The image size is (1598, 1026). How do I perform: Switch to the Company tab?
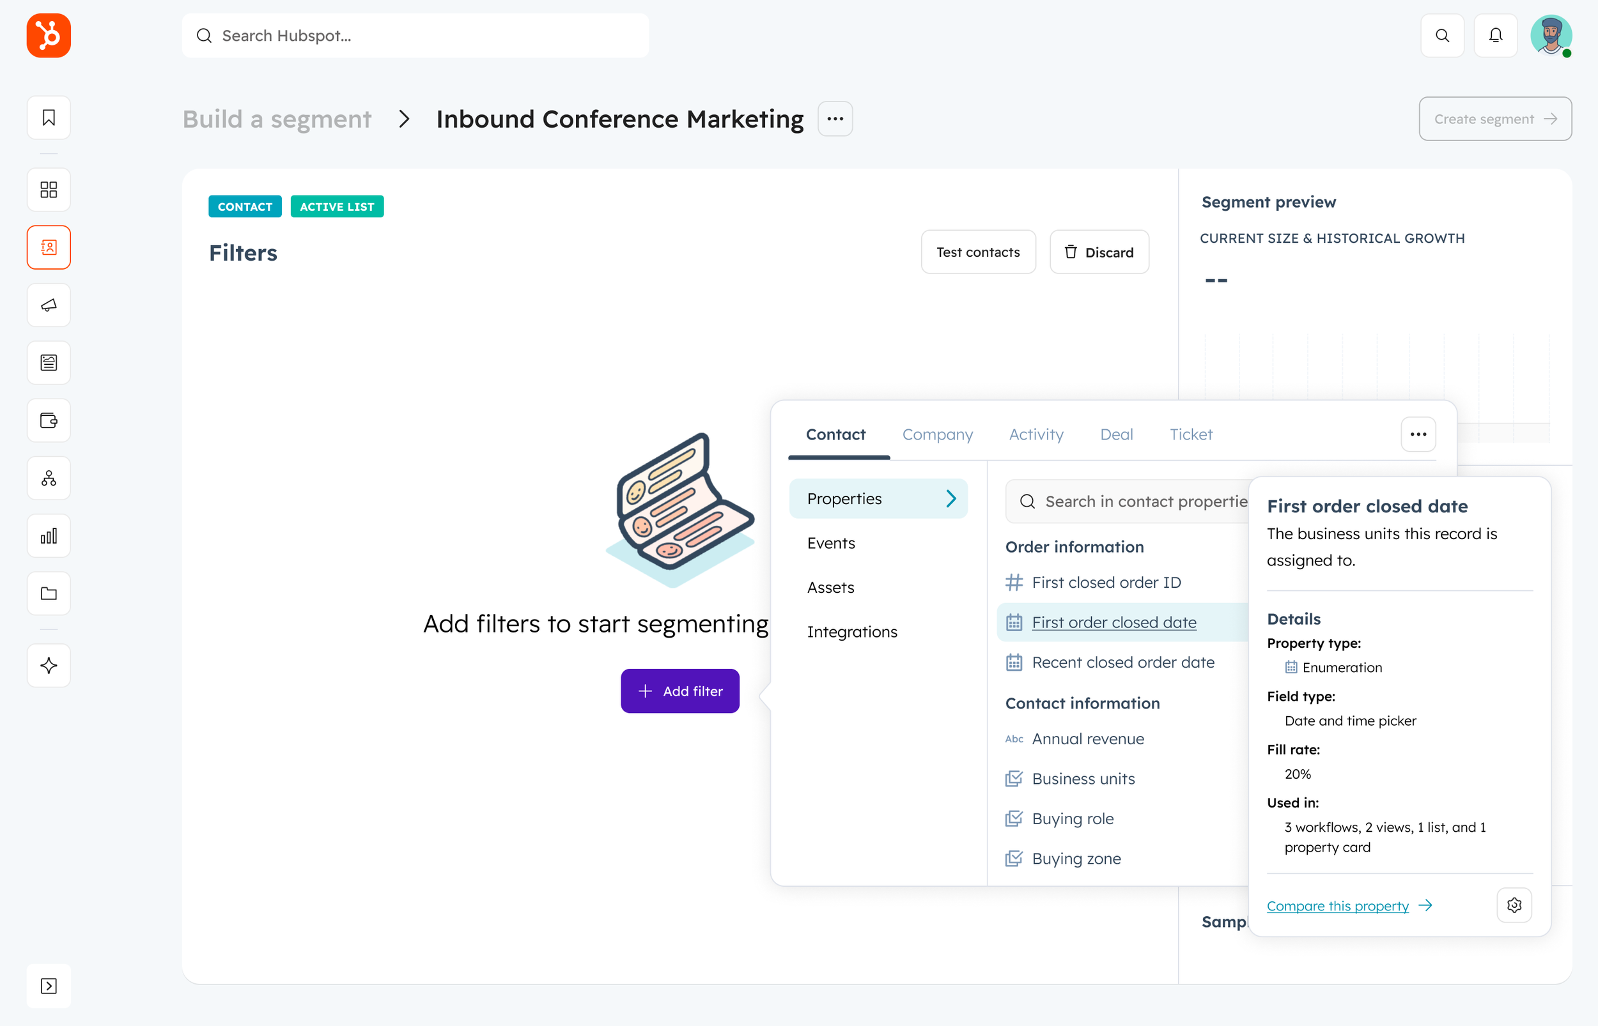tap(937, 434)
